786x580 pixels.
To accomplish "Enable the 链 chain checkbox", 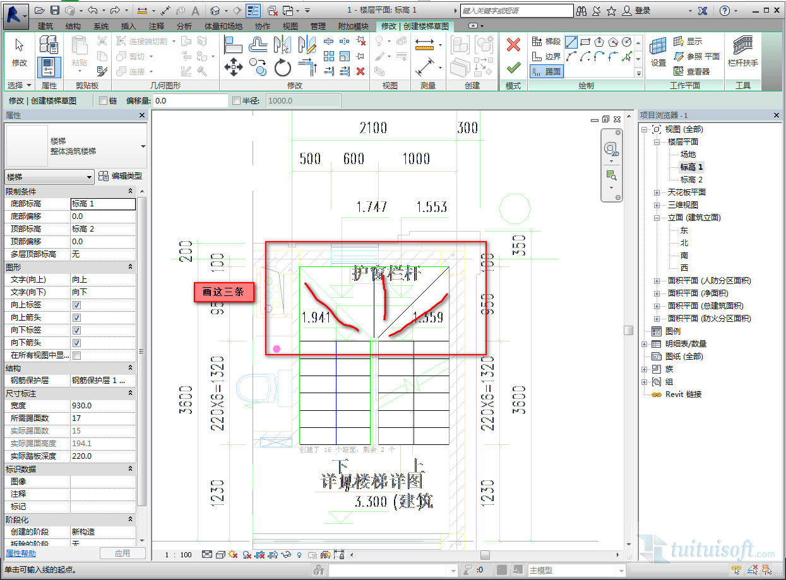I will click(104, 100).
